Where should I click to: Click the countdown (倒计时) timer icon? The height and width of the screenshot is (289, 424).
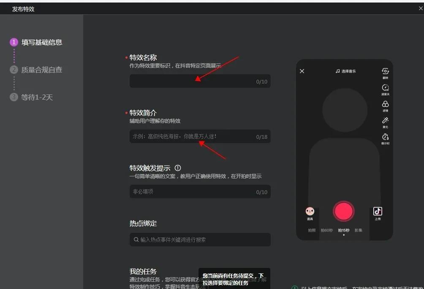pos(385,137)
